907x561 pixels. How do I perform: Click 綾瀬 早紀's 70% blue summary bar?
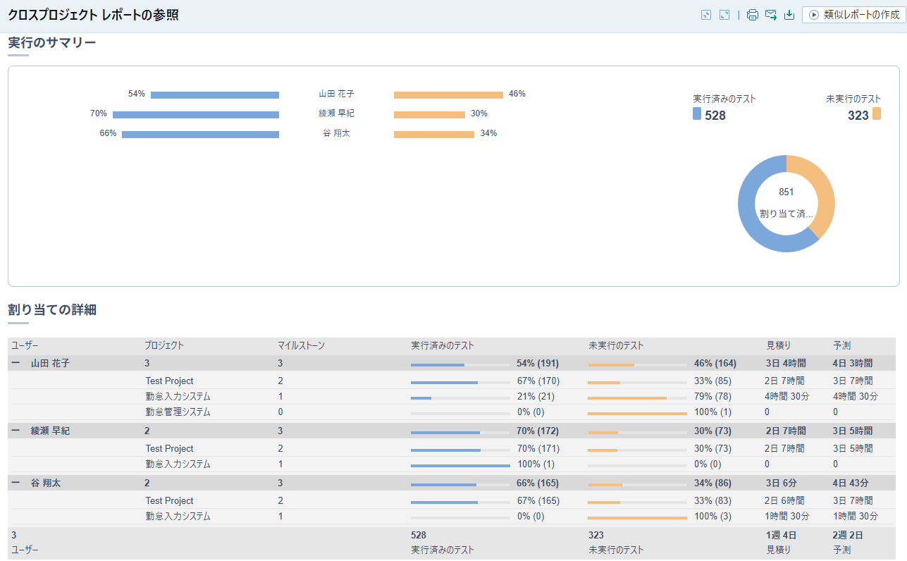[196, 114]
